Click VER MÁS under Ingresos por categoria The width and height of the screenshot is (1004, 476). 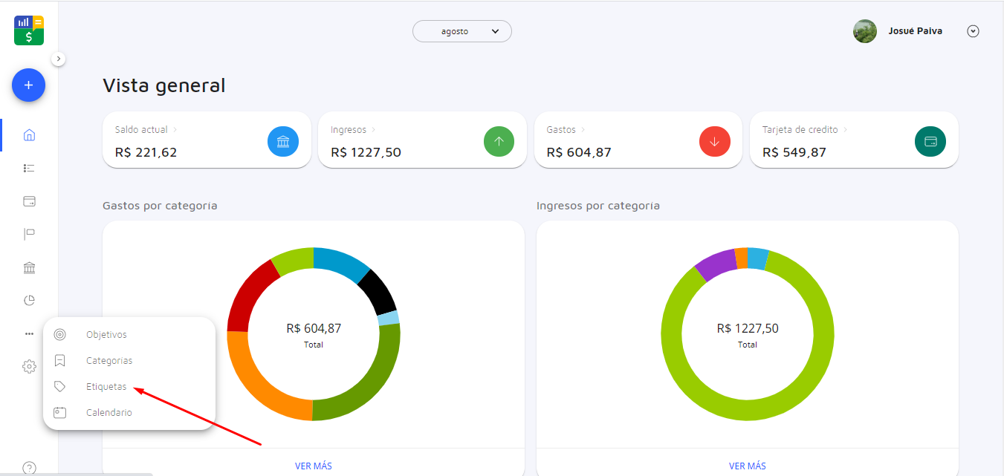pos(747,466)
